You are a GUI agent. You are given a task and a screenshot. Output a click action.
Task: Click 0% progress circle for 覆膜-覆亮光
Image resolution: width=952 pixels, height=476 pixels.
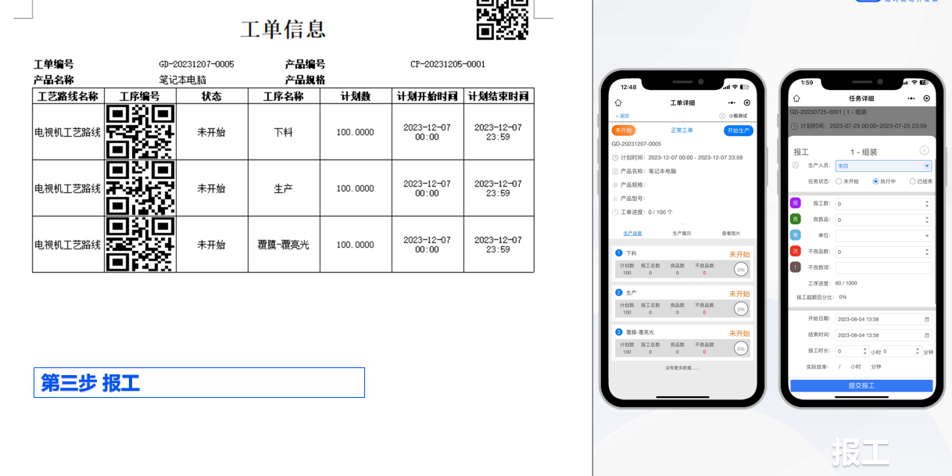point(741,348)
